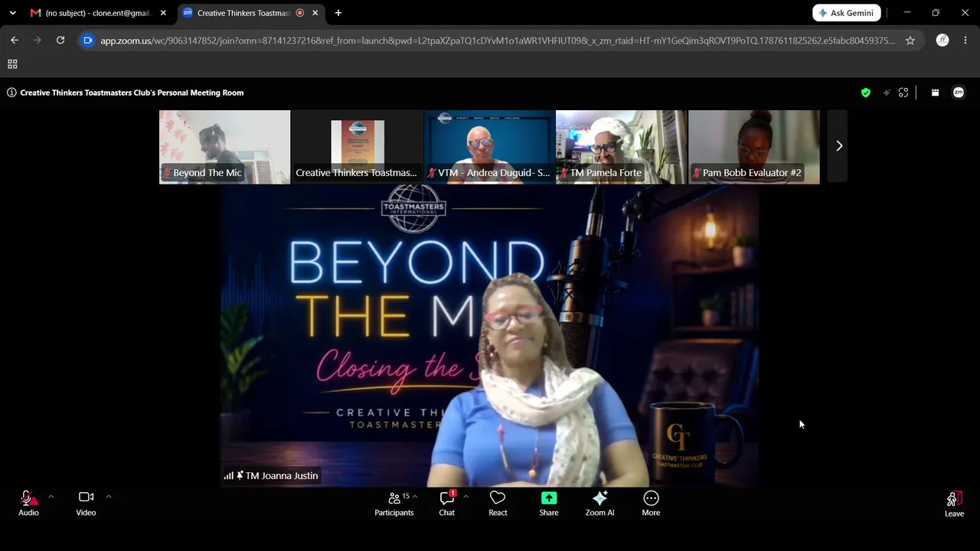Open the Chrome three-dot menu
The width and height of the screenshot is (980, 551).
(965, 41)
